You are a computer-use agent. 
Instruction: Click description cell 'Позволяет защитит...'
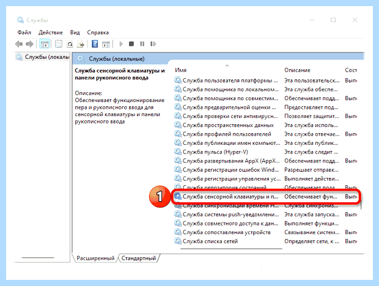pos(312,116)
